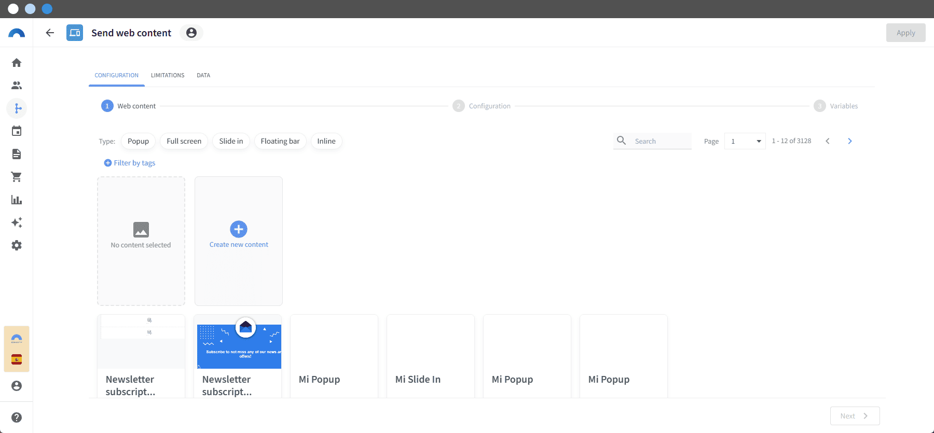934x433 pixels.
Task: Open the Journeys branch icon
Action: click(17, 108)
